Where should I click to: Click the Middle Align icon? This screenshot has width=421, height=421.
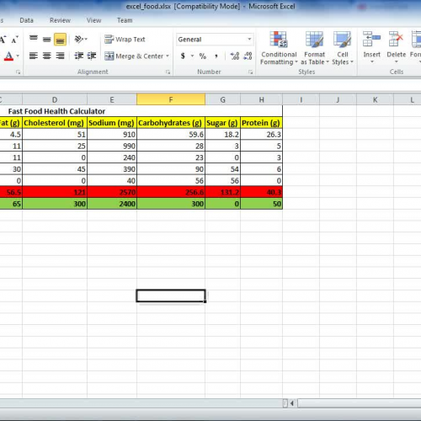[47, 39]
